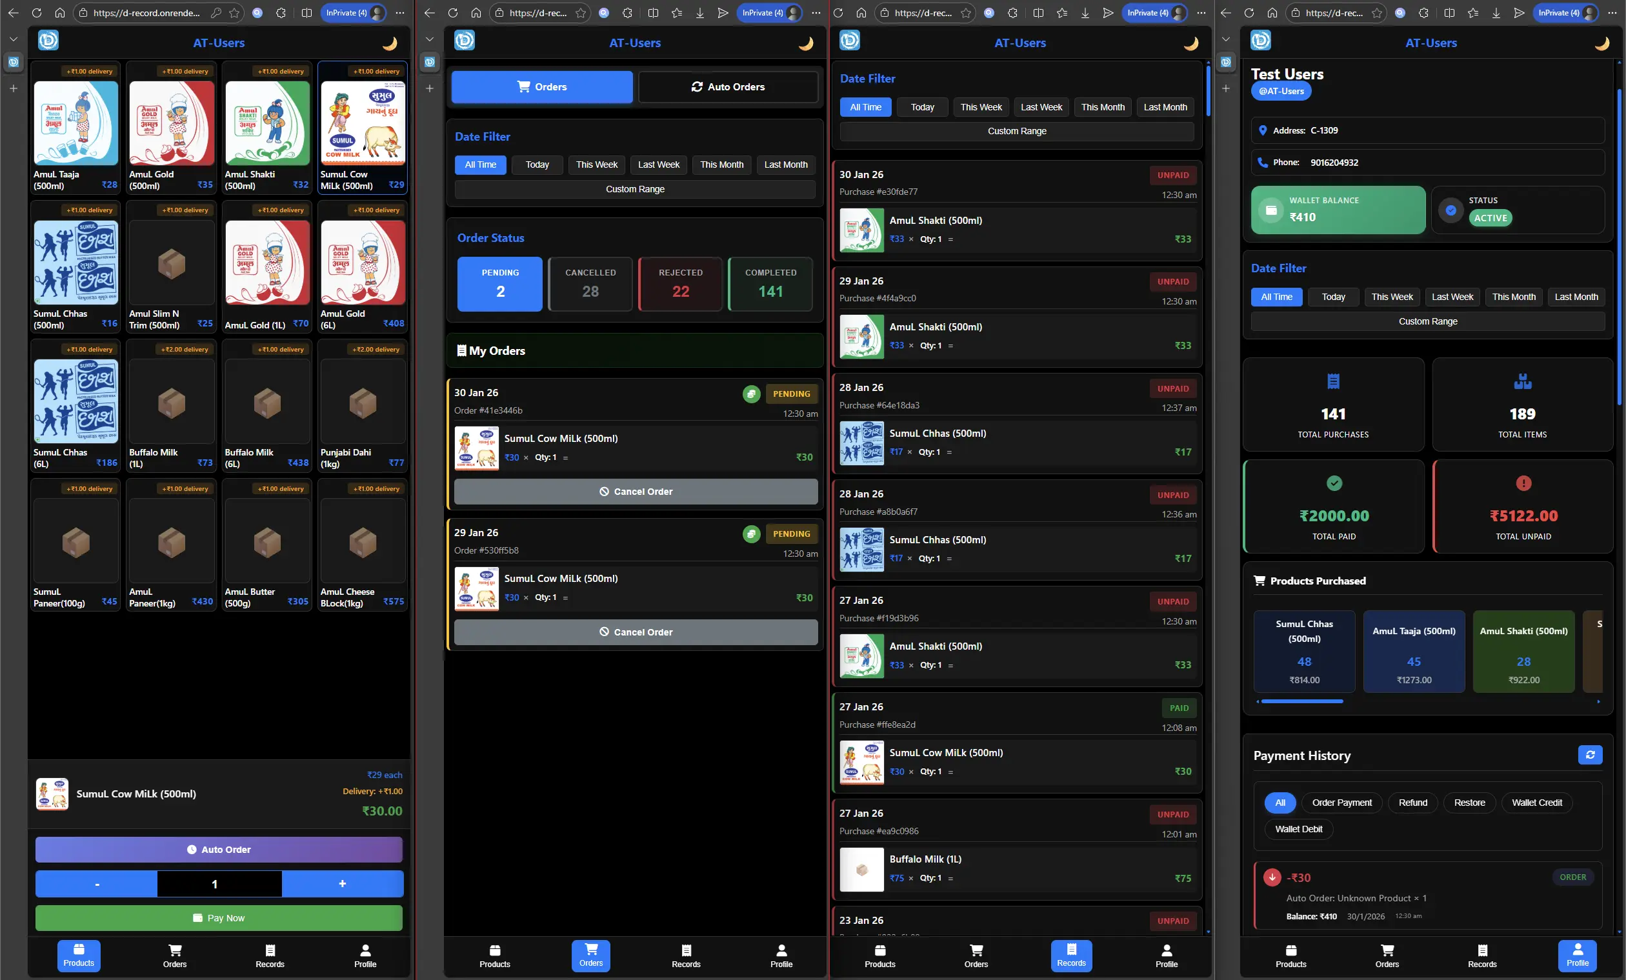Viewport: 1626px width, 980px height.
Task: Switch to Auto Orders tab
Action: click(x=728, y=87)
